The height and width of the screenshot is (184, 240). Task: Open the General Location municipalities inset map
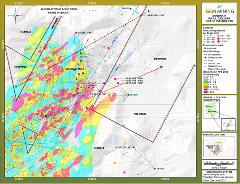(211, 109)
